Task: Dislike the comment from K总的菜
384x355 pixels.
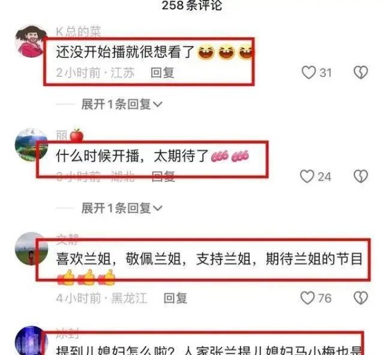Action: 361,72
